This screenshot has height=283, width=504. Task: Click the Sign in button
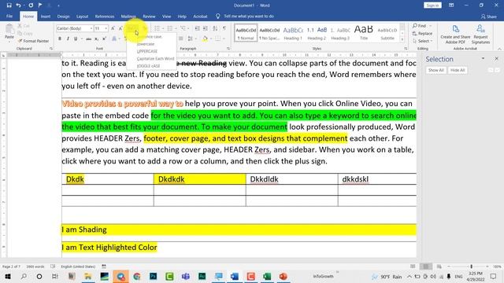pos(432,6)
